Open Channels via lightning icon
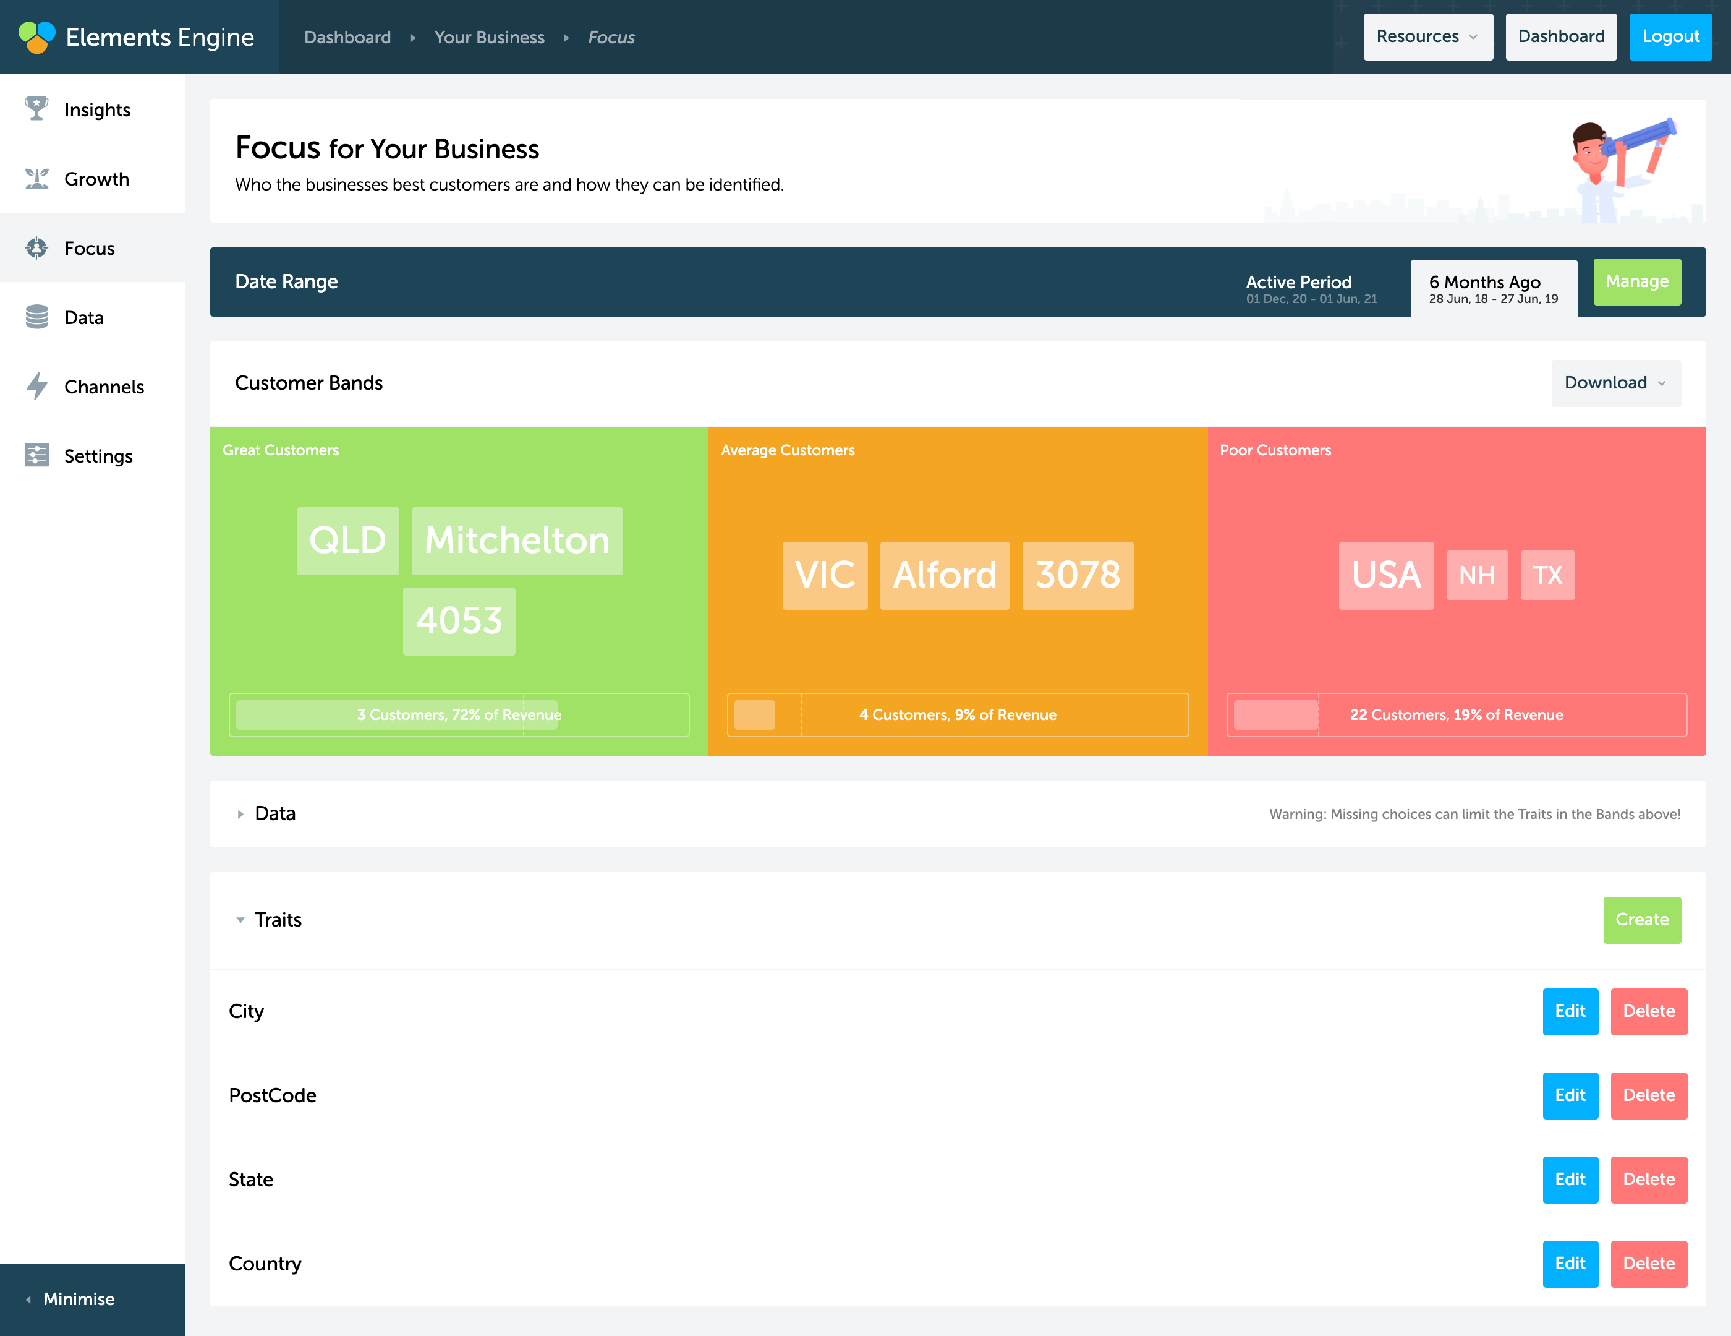The image size is (1731, 1336). coord(36,386)
